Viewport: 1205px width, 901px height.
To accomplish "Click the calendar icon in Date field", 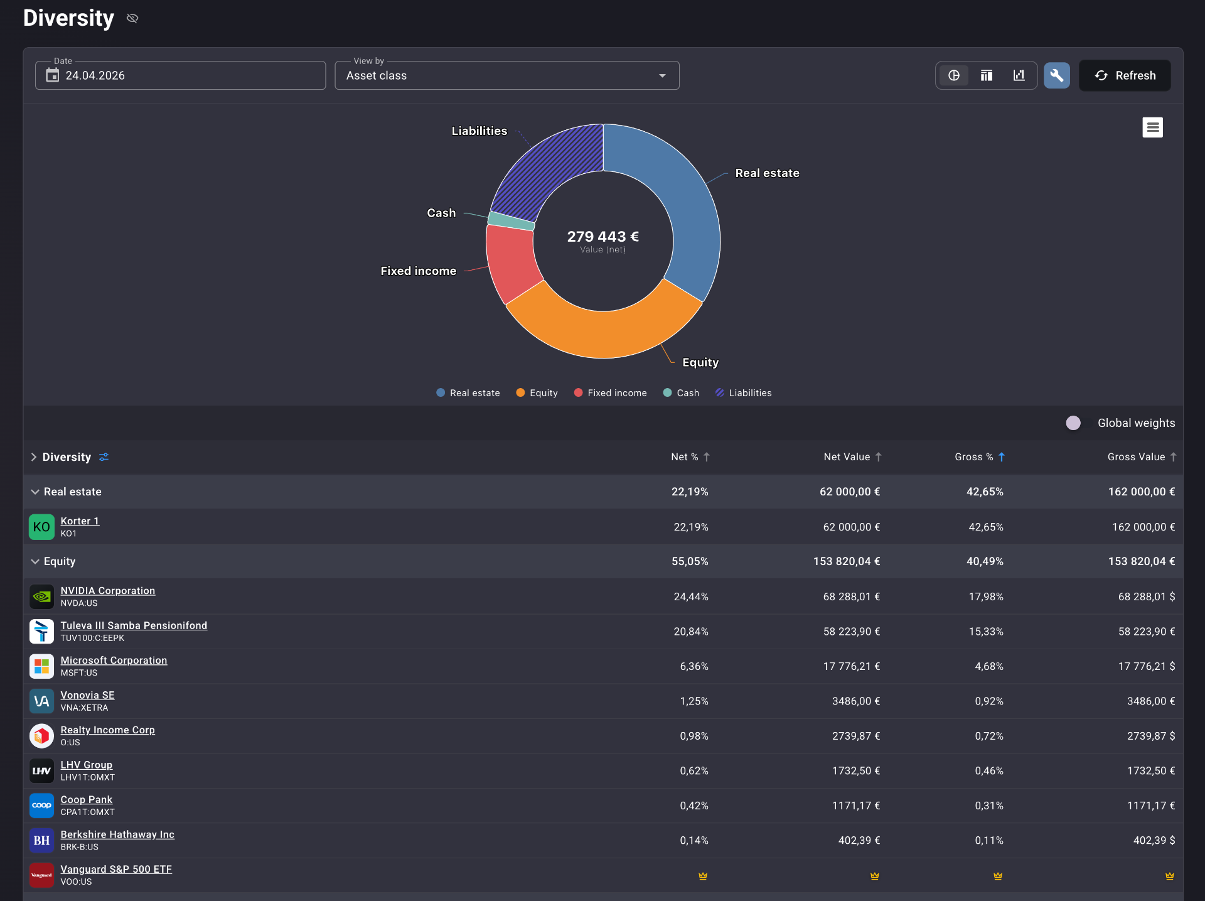I will [53, 75].
